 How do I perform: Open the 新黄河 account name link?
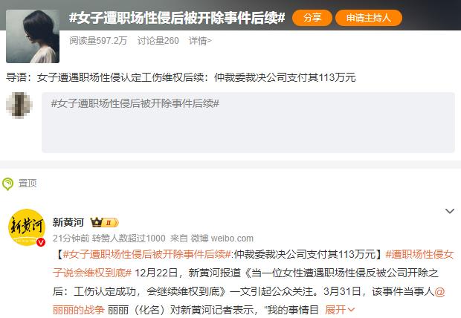68,222
